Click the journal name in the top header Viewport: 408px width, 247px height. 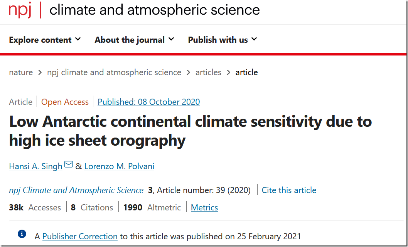(x=155, y=10)
